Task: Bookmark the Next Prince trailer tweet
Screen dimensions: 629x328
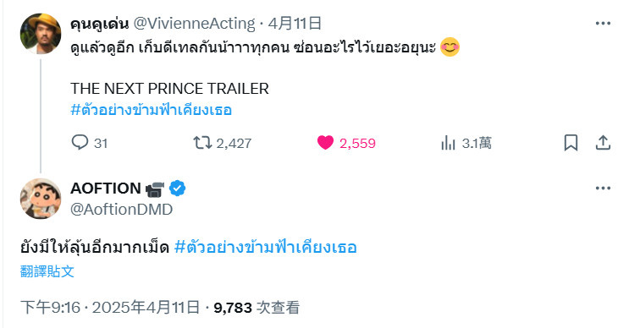Action: click(x=571, y=143)
